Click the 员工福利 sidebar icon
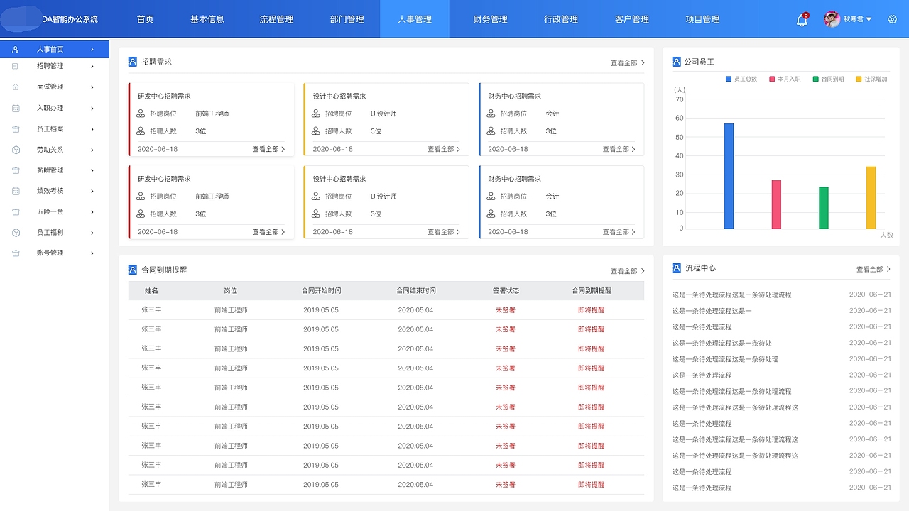This screenshot has width=909, height=511. pos(16,233)
